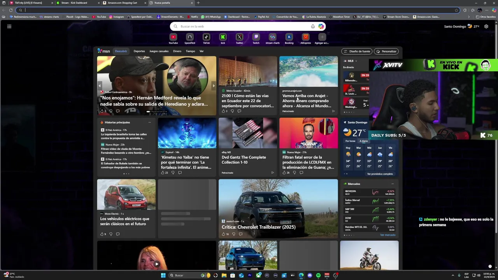This screenshot has height=280, width=498.
Task: Click the microphone voice search icon
Action: tap(313, 26)
